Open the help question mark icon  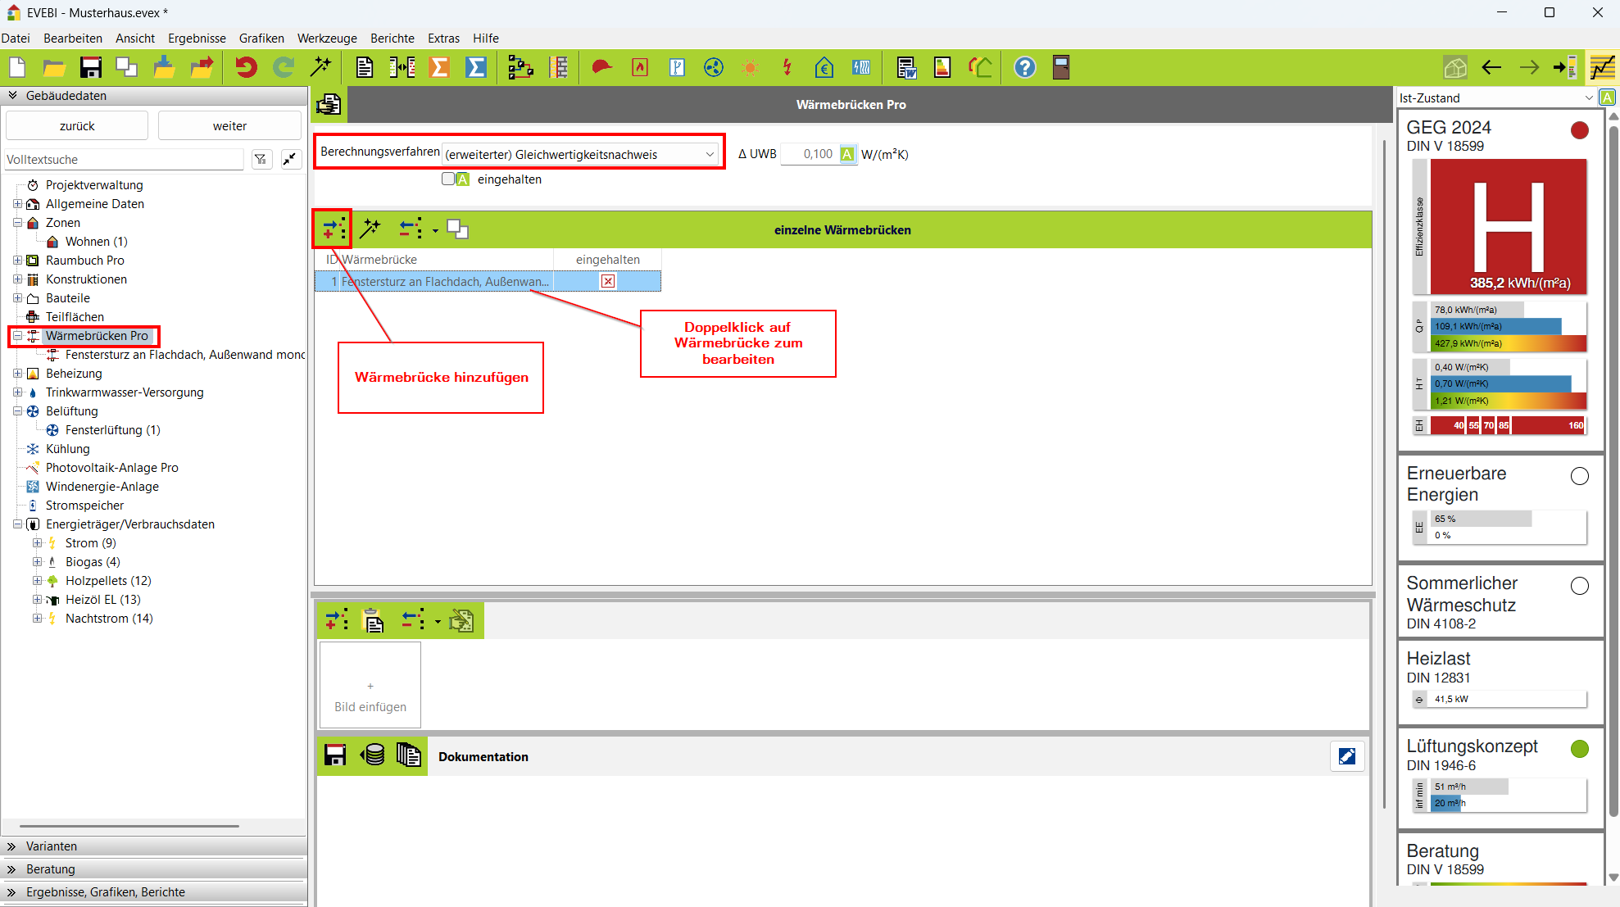point(1024,67)
